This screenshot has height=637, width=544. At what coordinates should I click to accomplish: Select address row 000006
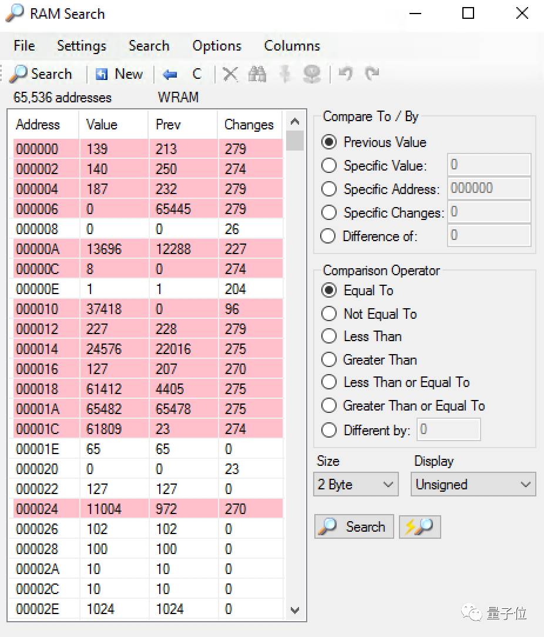pos(147,209)
